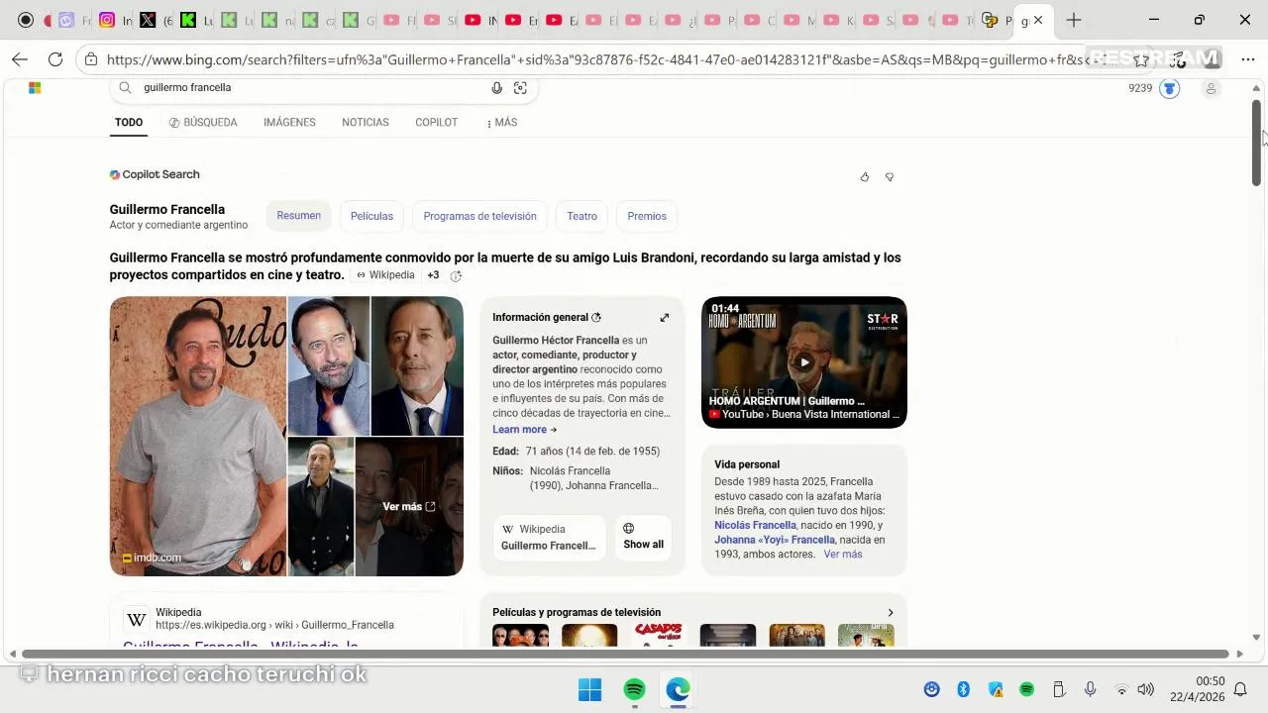1268x713 pixels.
Task: Open a new browser tab with the plus button
Action: 1074,20
